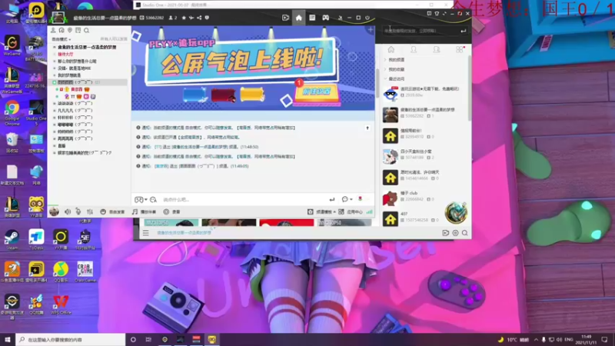The image size is (615, 346).
Task: Click the search field in YY main window
Action: [x=420, y=31]
